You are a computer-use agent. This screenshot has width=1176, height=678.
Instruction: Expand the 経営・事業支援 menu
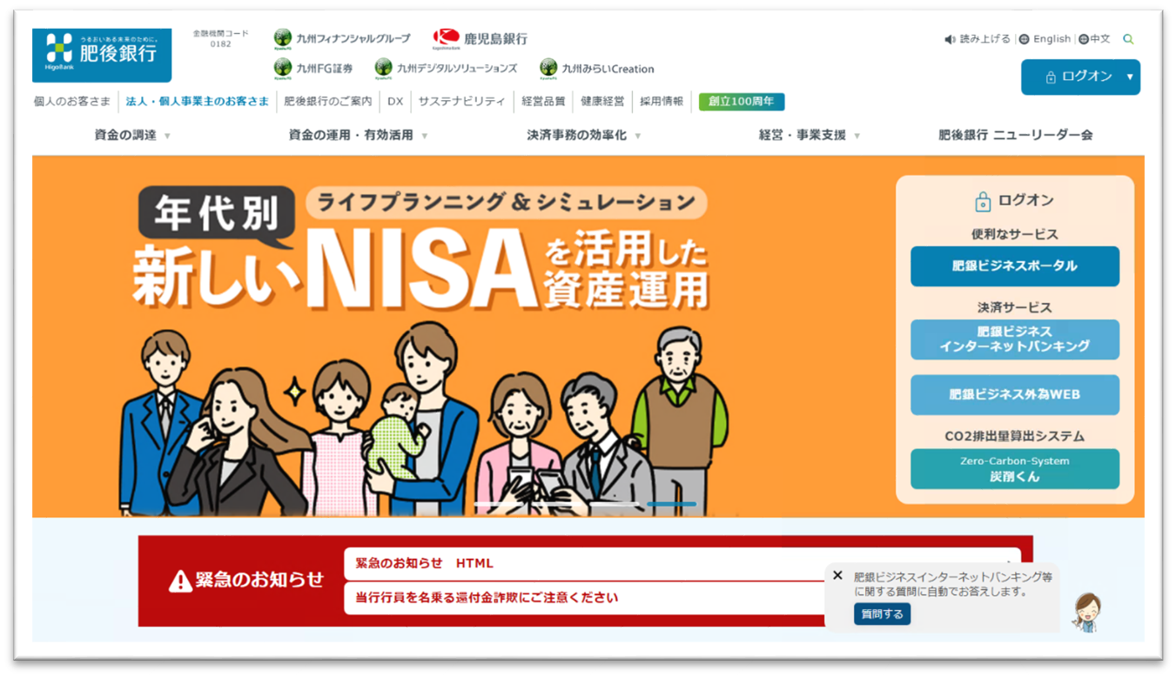click(810, 135)
